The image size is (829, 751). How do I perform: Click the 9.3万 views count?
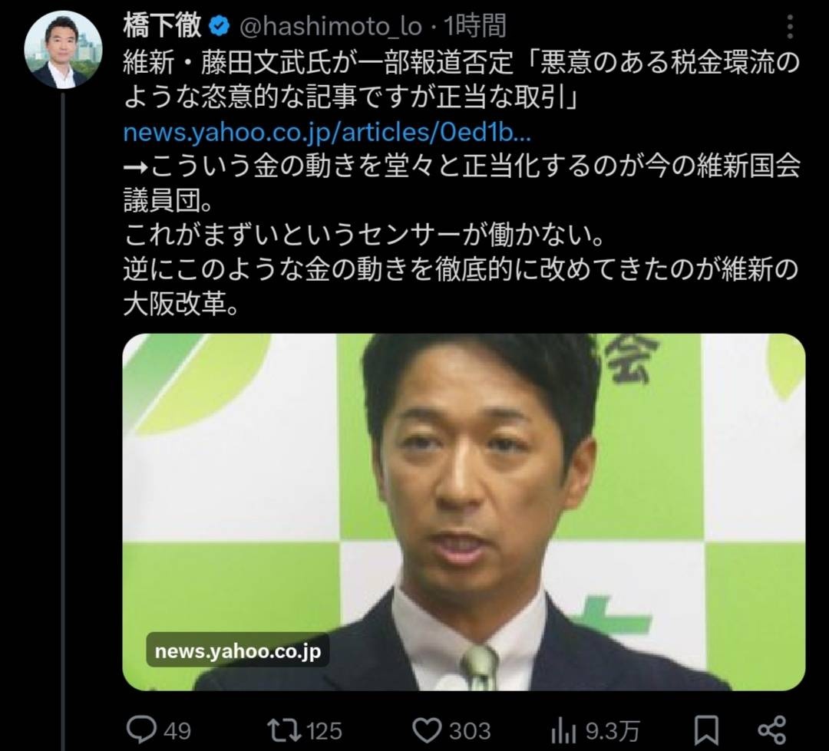coord(613,732)
